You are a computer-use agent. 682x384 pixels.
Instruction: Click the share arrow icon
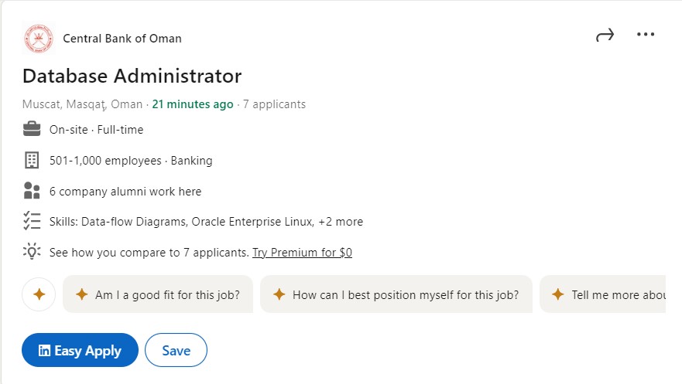[x=605, y=35]
